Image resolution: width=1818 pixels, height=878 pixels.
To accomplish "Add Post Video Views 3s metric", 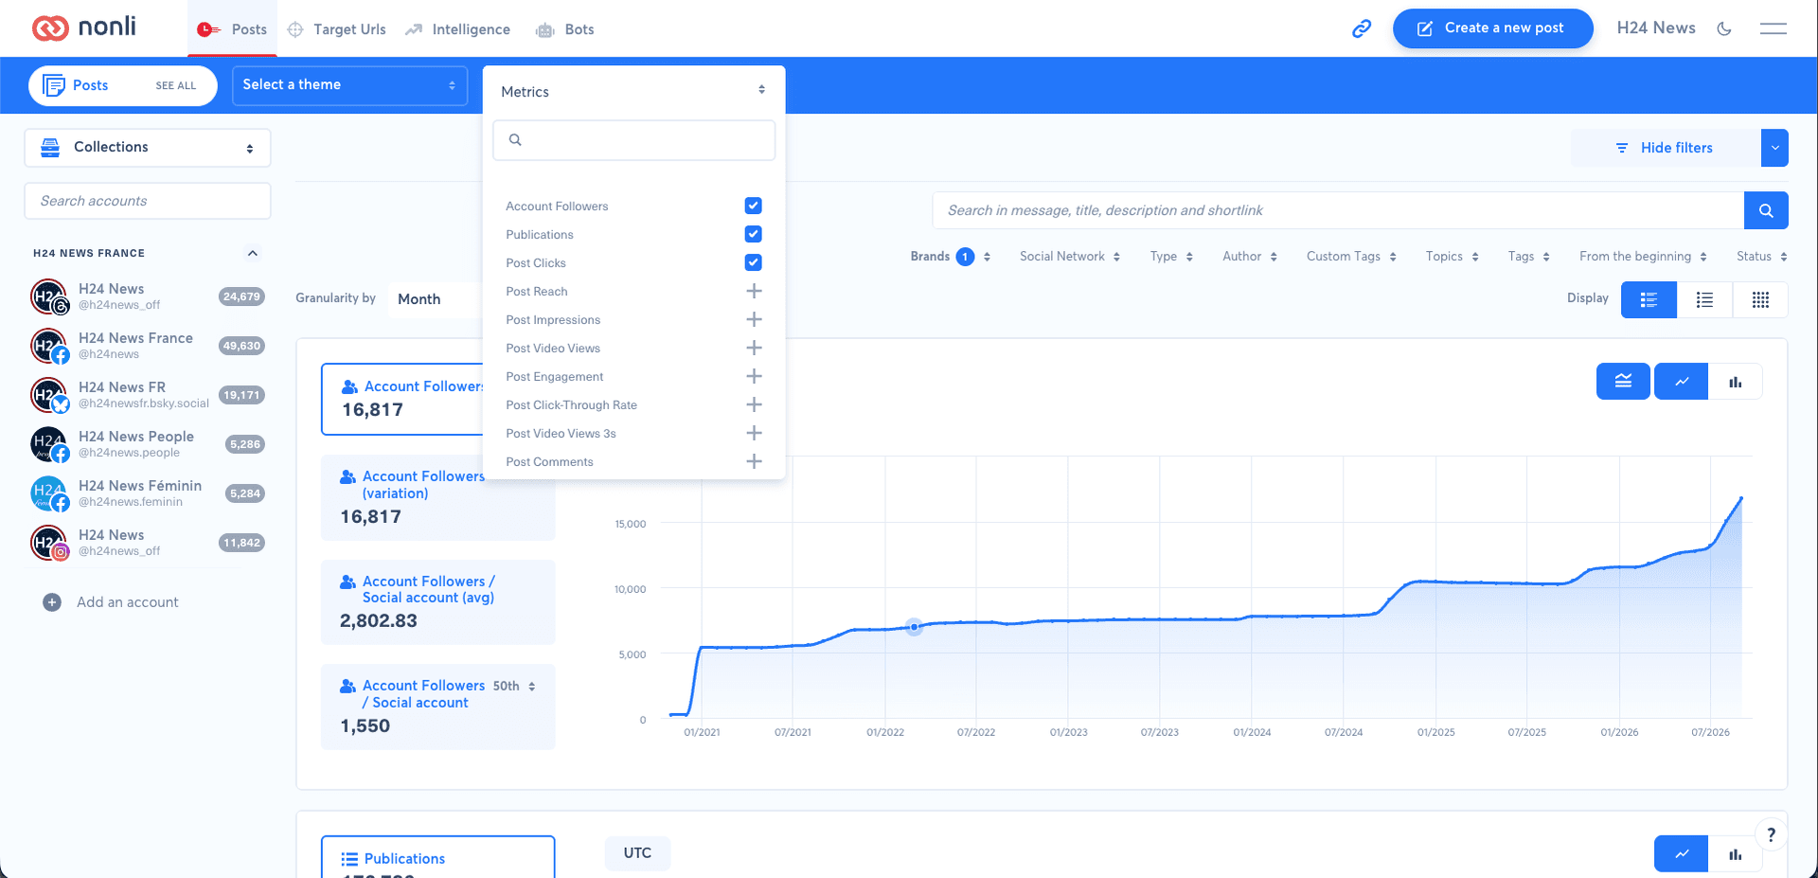I will (754, 433).
